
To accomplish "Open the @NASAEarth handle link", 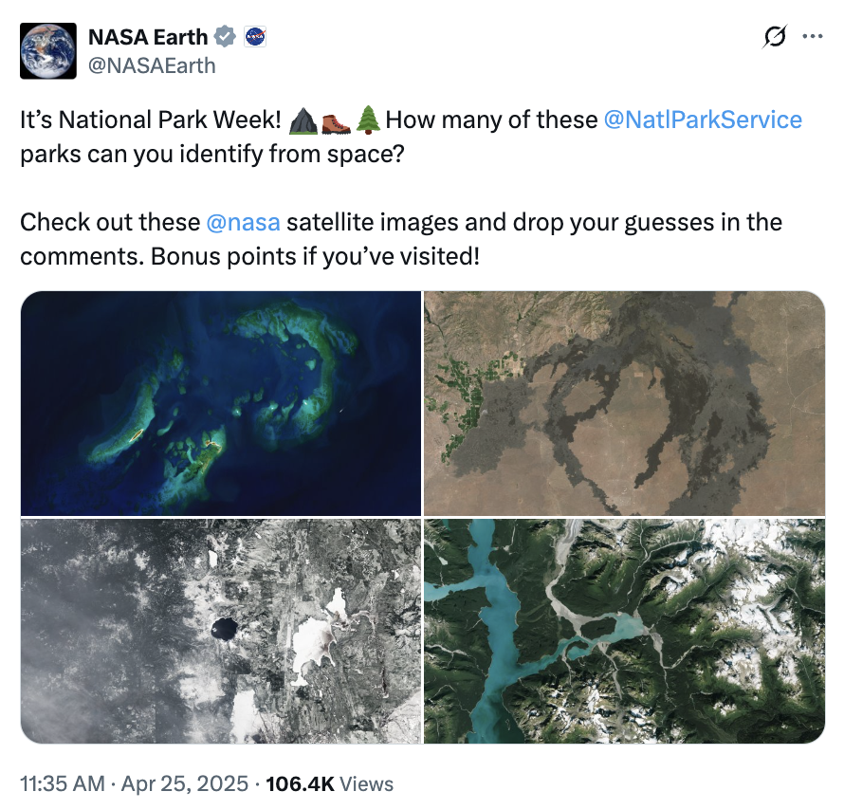I will [152, 65].
